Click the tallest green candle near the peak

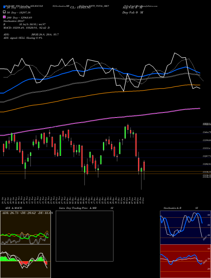click(125, 132)
